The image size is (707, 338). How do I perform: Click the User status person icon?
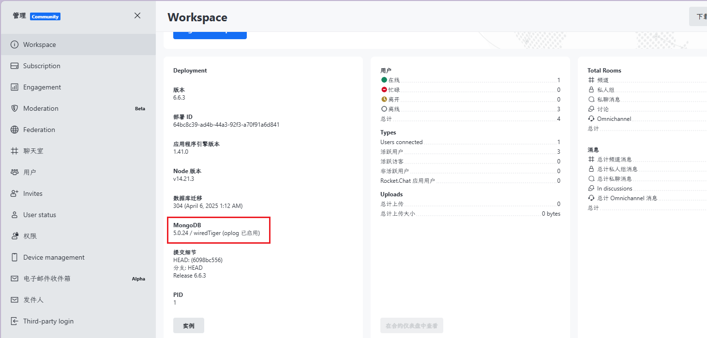pos(15,215)
